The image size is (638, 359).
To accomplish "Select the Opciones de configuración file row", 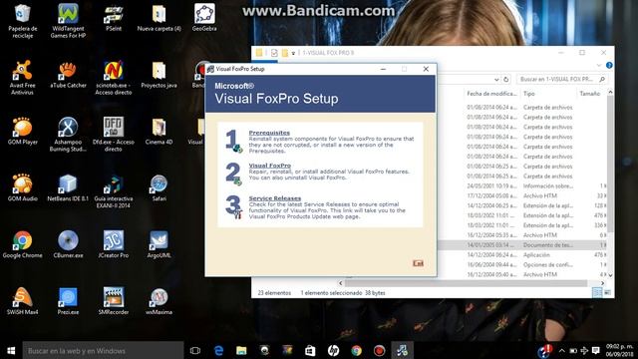I will 522,264.
